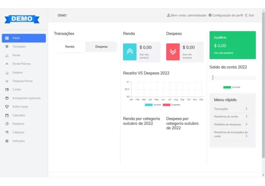Click the Sair logout link
Viewport: 265px width, 186px height.
(249, 15)
